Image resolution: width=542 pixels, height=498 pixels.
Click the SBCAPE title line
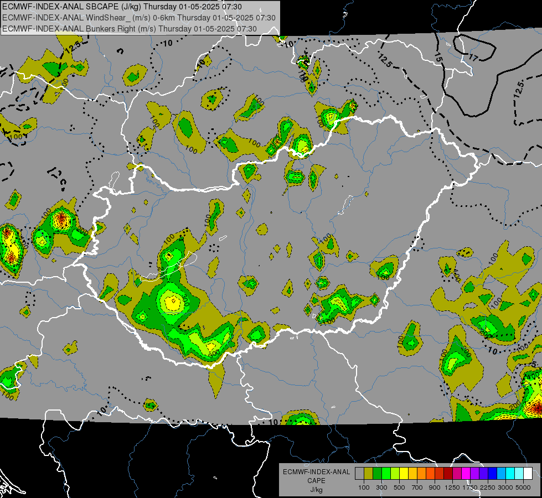[122, 7]
